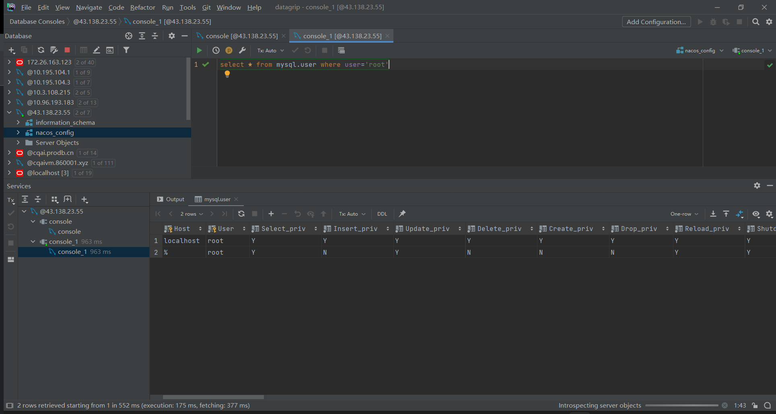Show DDL for the result table

click(382, 214)
